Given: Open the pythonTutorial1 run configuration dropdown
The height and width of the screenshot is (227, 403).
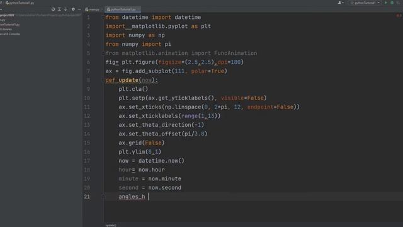Looking at the screenshot, I should tap(365, 3).
